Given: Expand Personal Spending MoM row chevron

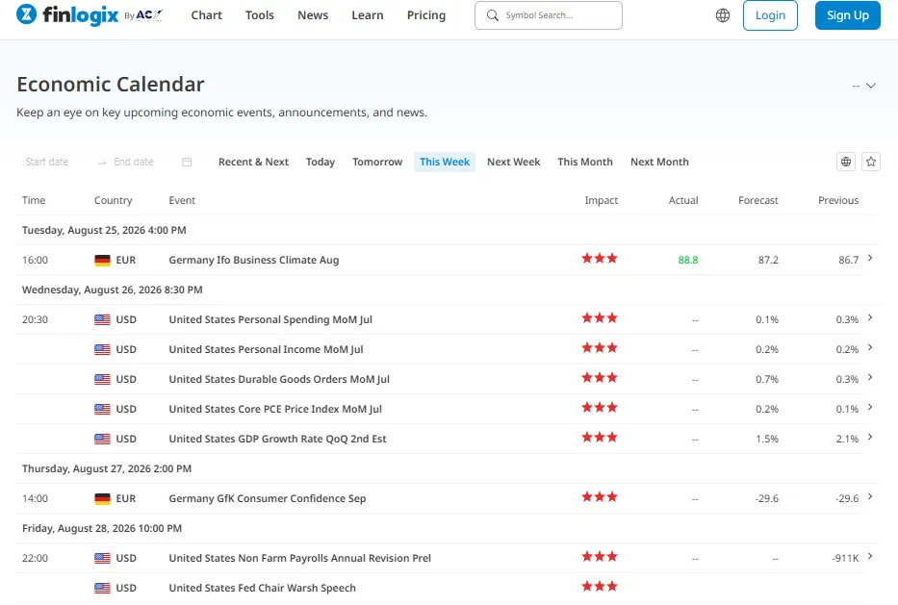Looking at the screenshot, I should point(870,317).
